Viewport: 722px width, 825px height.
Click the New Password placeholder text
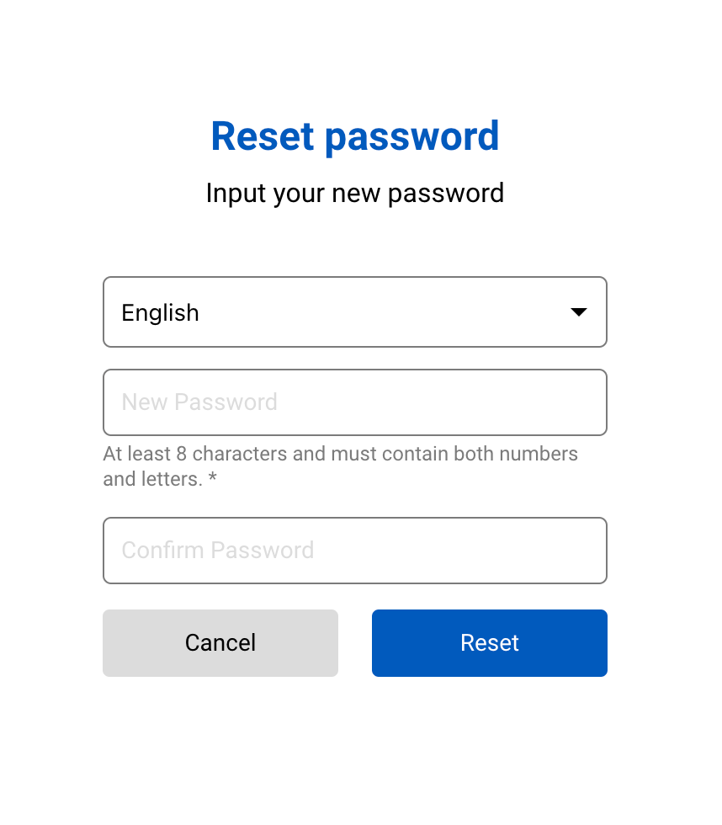click(x=199, y=402)
